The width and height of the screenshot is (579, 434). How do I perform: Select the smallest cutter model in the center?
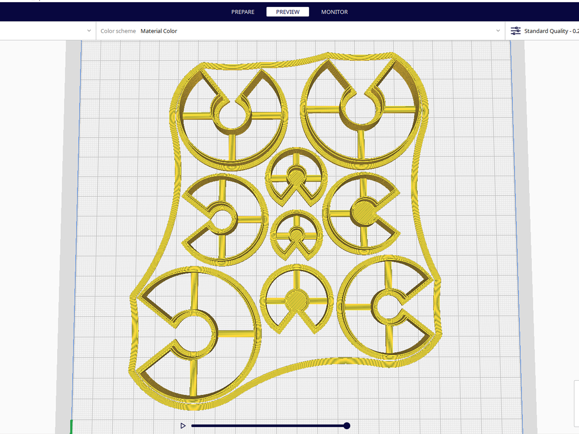click(x=296, y=235)
